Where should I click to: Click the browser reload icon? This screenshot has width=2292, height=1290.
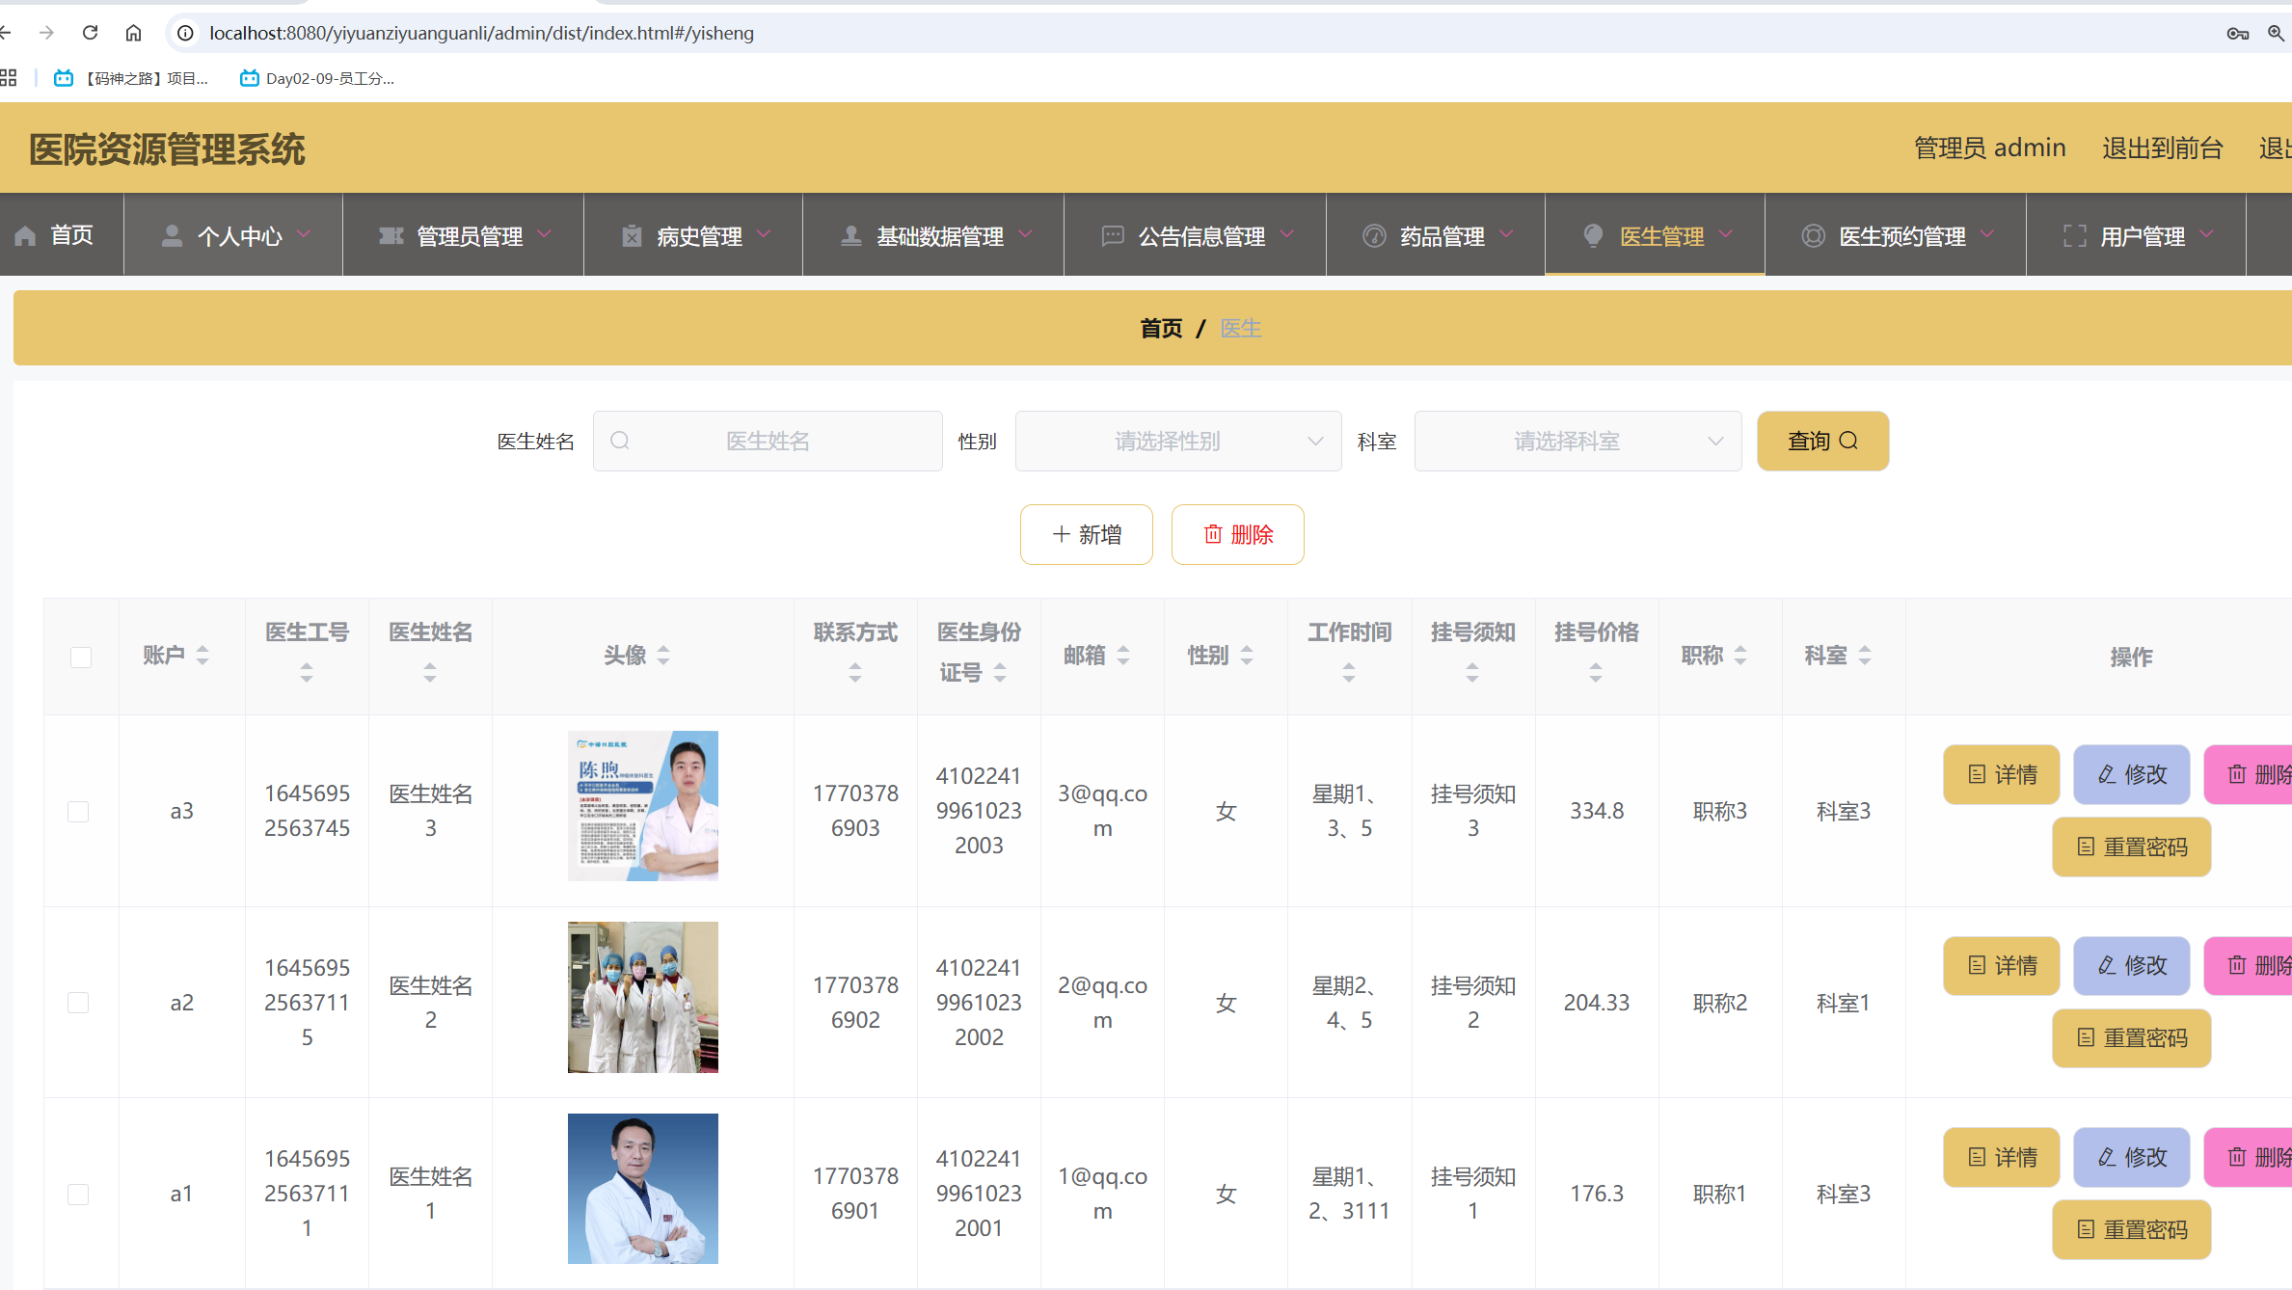click(x=90, y=33)
